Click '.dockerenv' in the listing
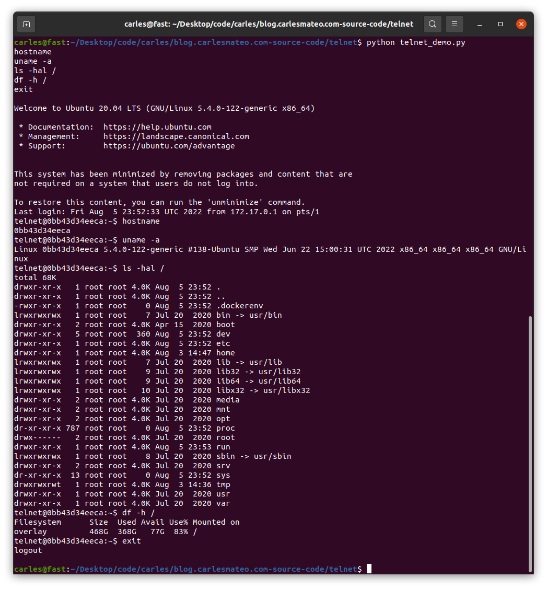The image size is (547, 589). pos(239,306)
